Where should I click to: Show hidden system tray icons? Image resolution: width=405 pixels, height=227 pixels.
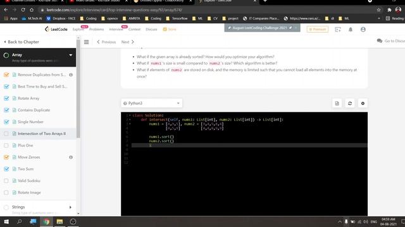[340, 221]
